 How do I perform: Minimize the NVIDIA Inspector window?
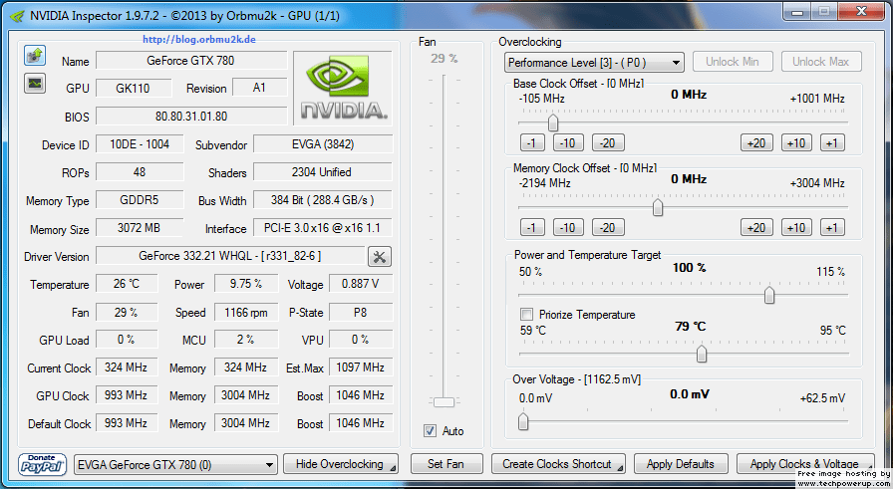796,13
